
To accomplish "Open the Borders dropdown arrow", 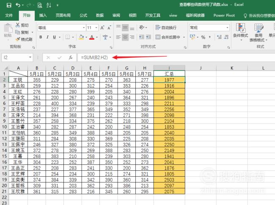I will tap(73, 37).
